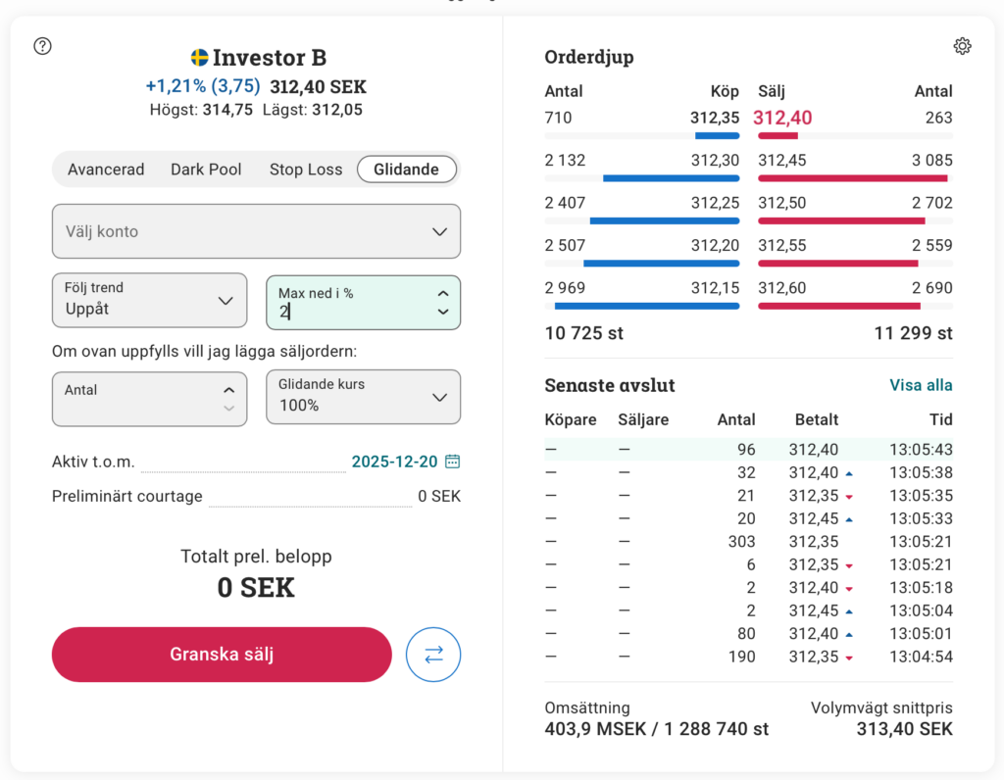Increase Antal with up stepper arrow
Screen dimensions: 1004x780
coord(229,389)
